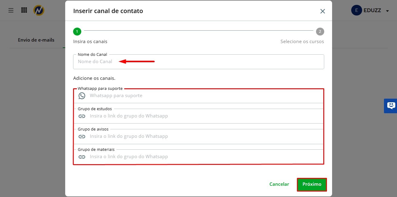Click the link icon for Grupo de avisos
Viewport: 397px width, 197px height.
click(82, 136)
